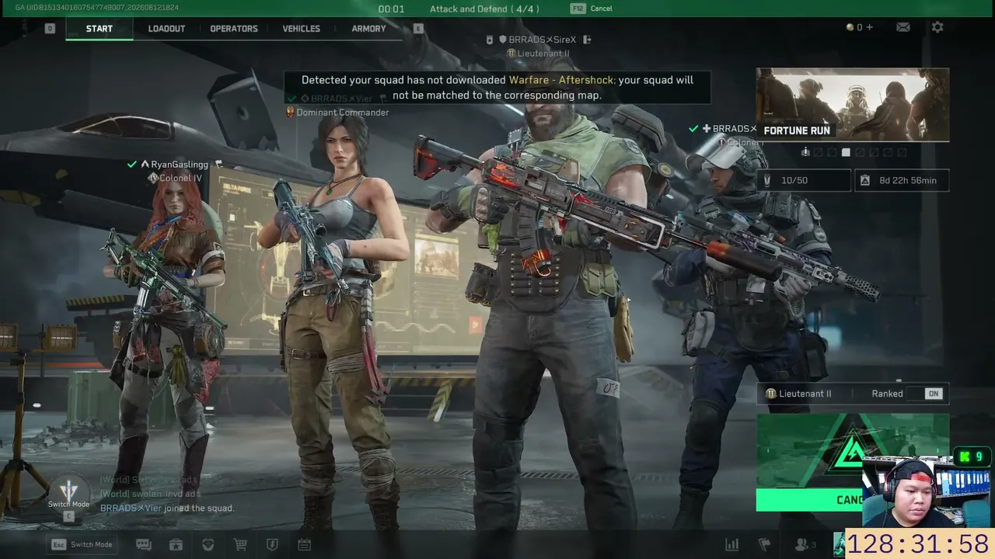Click the next tab key hint icon
Viewport: 995px width, 559px height.
pyautogui.click(x=418, y=29)
